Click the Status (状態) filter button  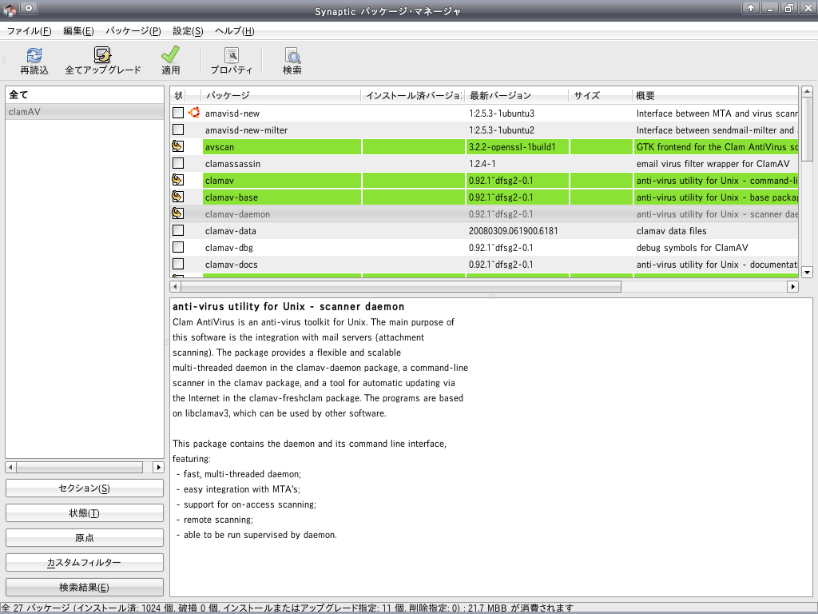click(x=85, y=513)
